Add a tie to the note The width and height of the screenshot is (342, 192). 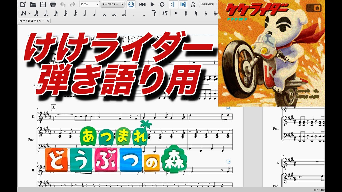(154, 13)
